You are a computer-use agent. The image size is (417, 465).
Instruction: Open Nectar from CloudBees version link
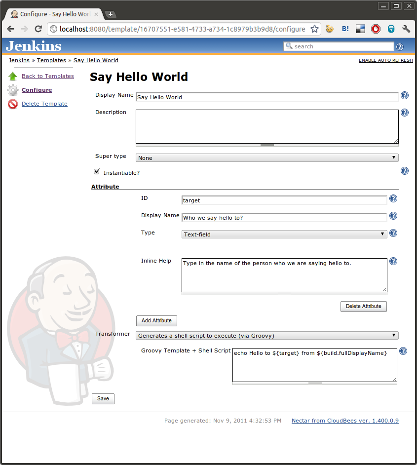click(345, 421)
